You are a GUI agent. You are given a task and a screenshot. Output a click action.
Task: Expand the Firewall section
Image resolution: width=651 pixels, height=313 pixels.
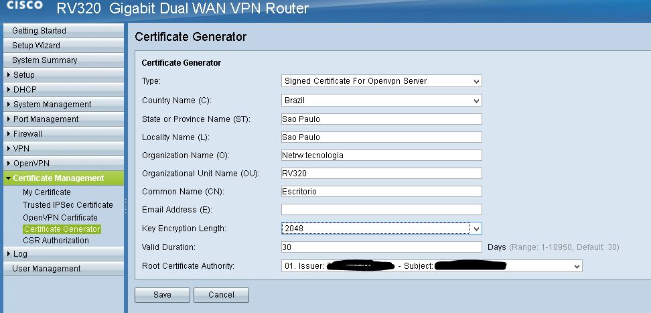[64, 134]
